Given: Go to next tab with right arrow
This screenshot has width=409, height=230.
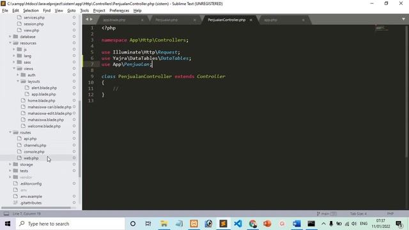Looking at the screenshot, I should pyautogui.click(x=91, y=19).
